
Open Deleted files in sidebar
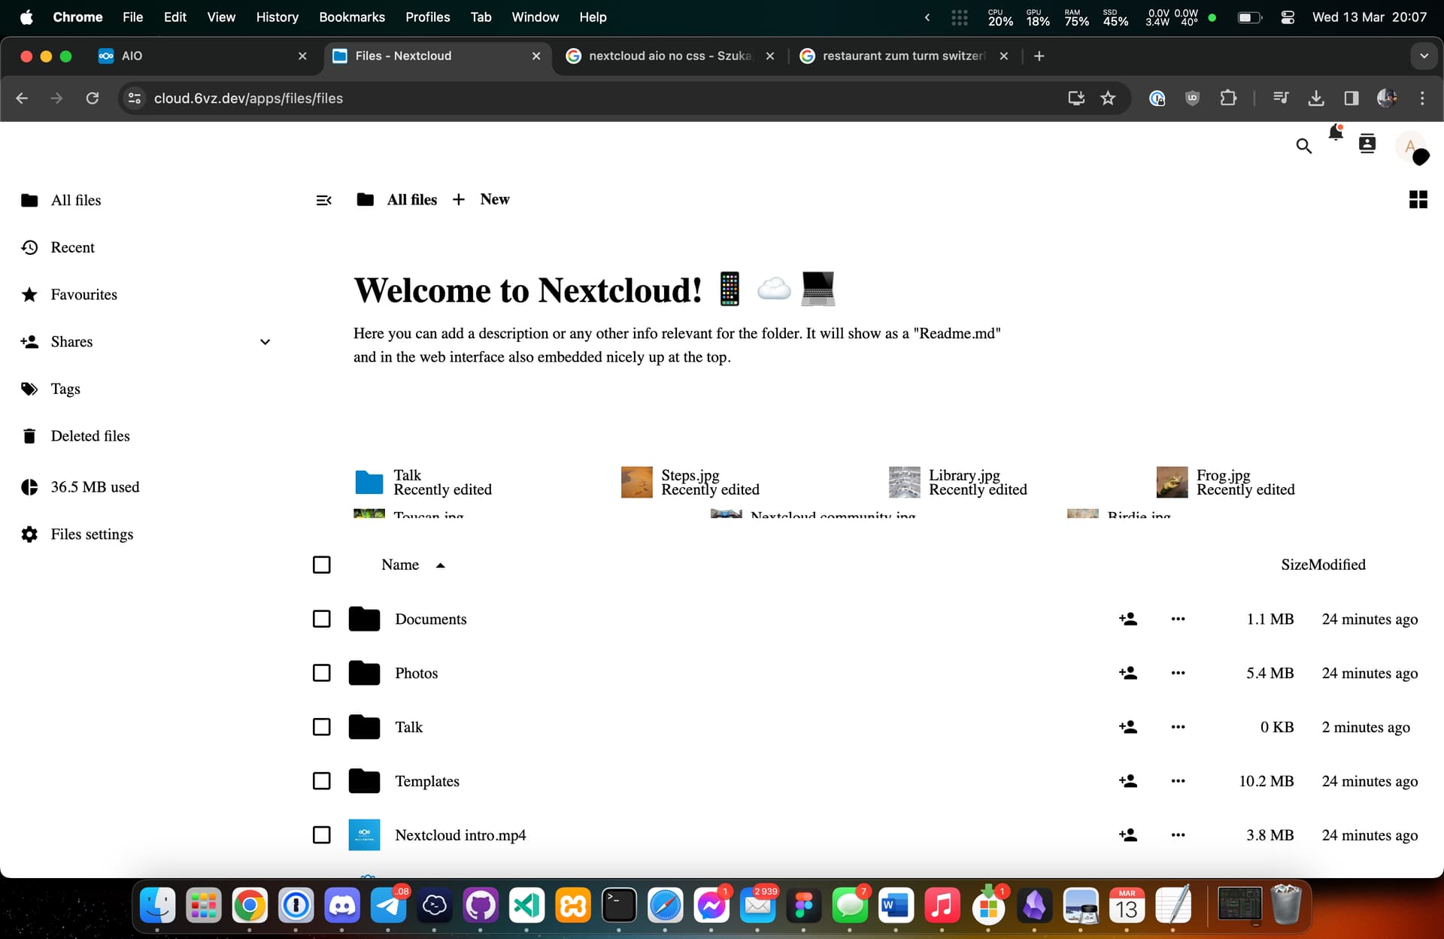click(90, 436)
